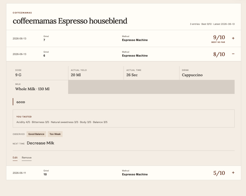Click the Grind value 6
246x196 pixels.
[44, 56]
